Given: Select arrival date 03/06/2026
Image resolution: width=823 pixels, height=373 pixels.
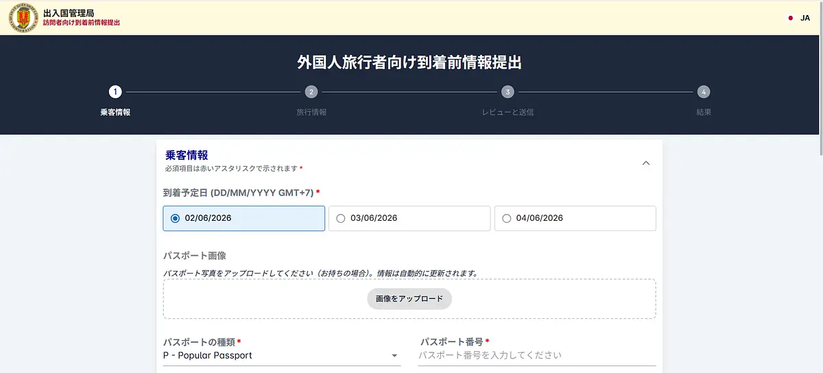Looking at the screenshot, I should (x=409, y=218).
